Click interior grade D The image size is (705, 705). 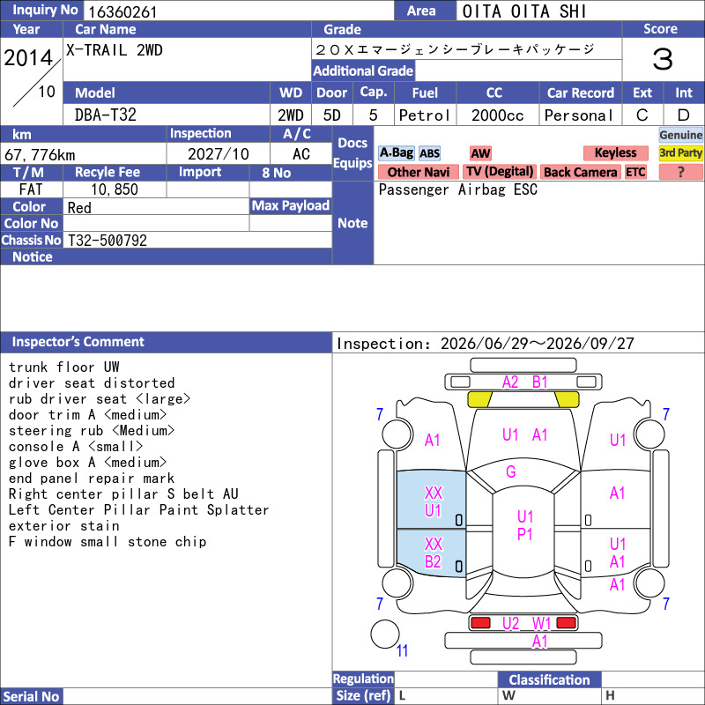[x=684, y=115]
